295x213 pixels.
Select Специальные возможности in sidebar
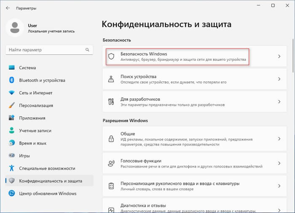pos(47,168)
